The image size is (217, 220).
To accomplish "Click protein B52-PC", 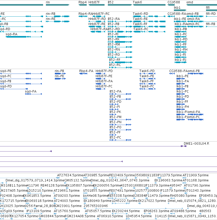I will tap(120, 140).
